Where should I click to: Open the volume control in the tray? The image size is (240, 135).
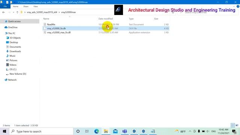coord(208,131)
